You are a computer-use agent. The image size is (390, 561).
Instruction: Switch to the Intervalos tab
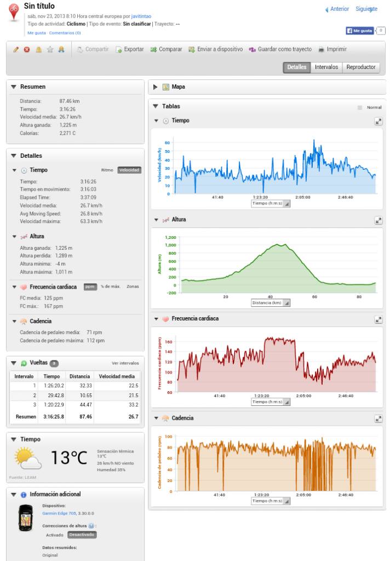(x=326, y=67)
